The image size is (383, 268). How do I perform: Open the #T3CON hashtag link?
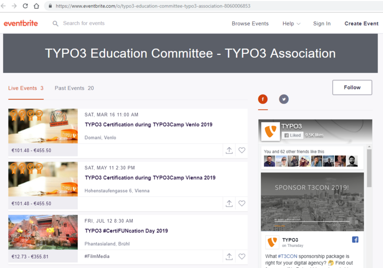coord(287,256)
